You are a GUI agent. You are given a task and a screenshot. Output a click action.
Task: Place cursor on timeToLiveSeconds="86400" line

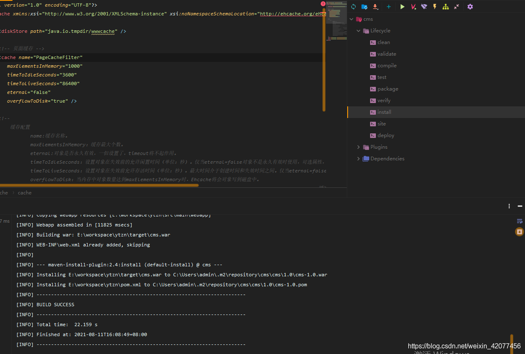pos(43,84)
